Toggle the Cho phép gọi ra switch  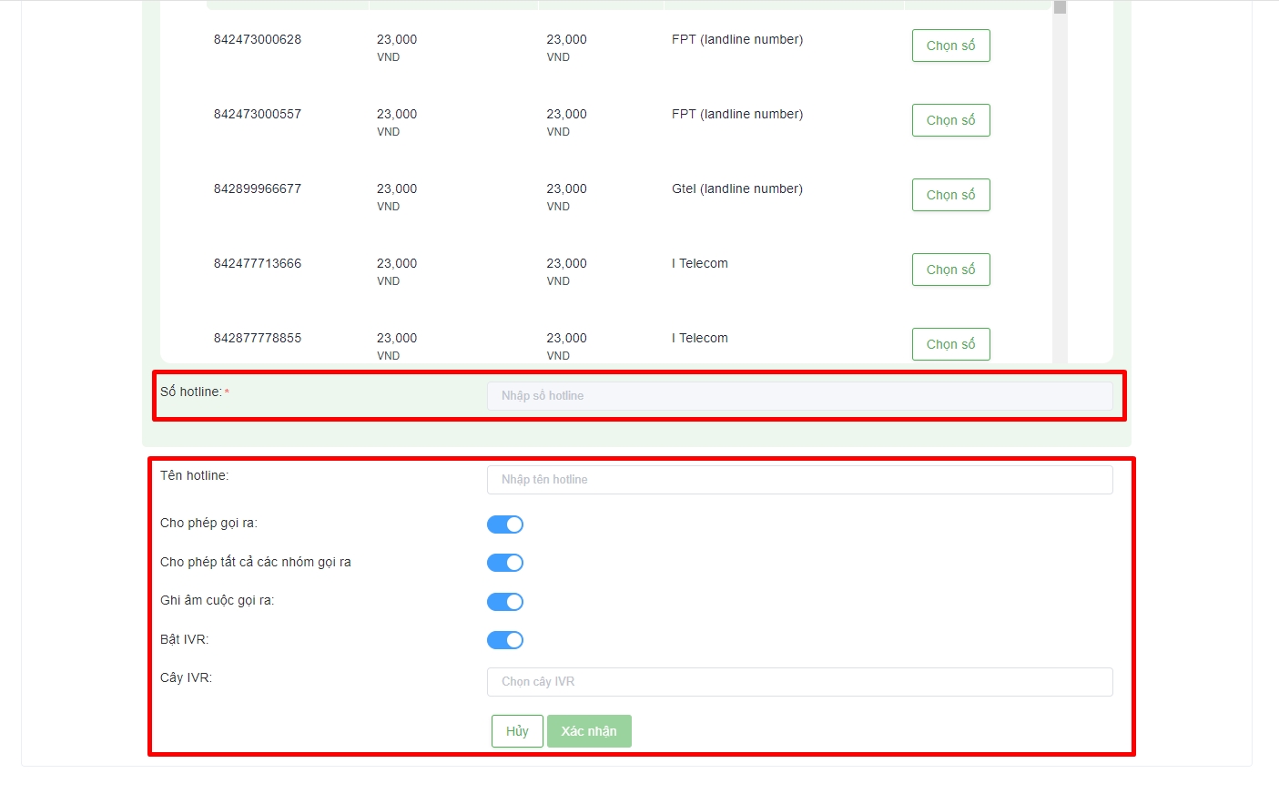(x=504, y=524)
